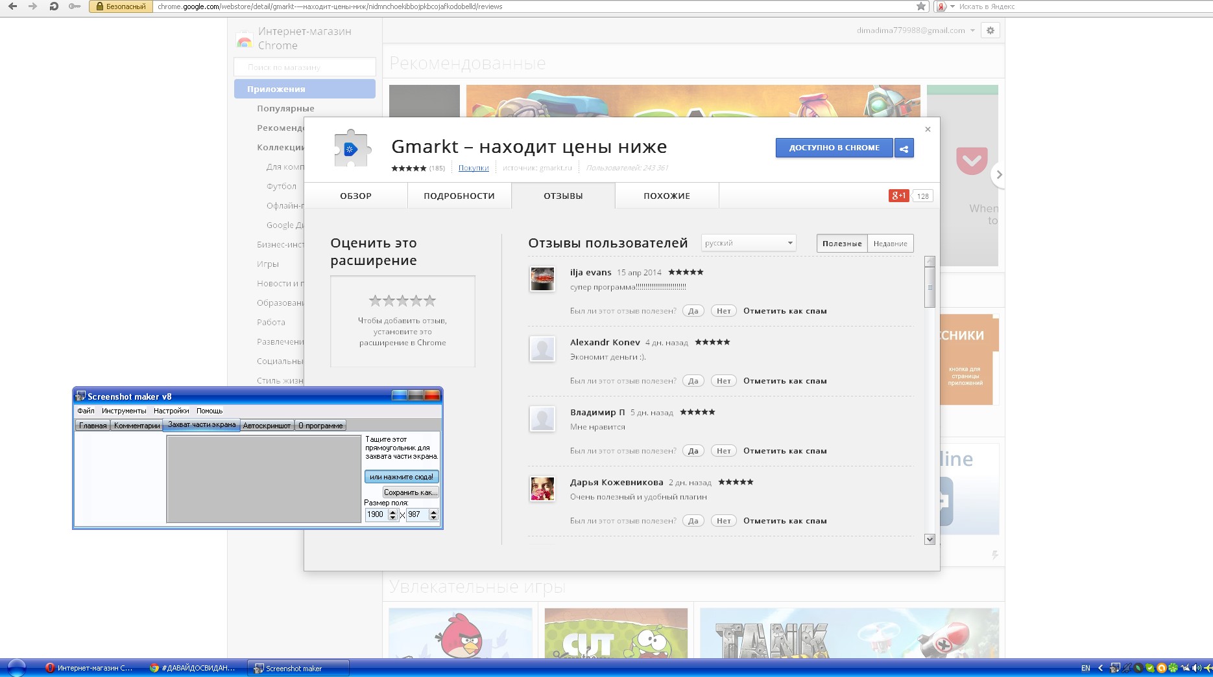Screen dimensions: 1213x677
Task: Close the Gmarkt extension dialog
Action: (928, 129)
